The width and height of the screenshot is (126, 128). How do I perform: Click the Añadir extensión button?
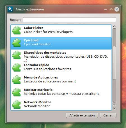[x=82, y=115]
